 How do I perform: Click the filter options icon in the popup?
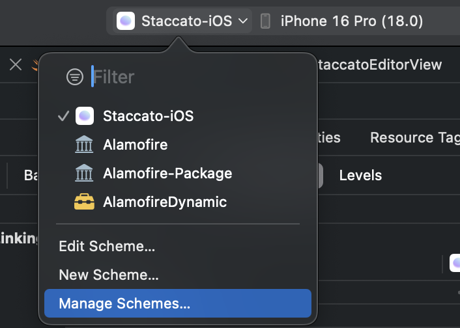(75, 77)
